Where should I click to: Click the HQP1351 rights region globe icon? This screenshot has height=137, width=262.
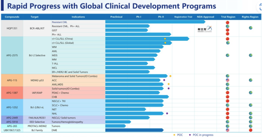(x=250, y=28)
